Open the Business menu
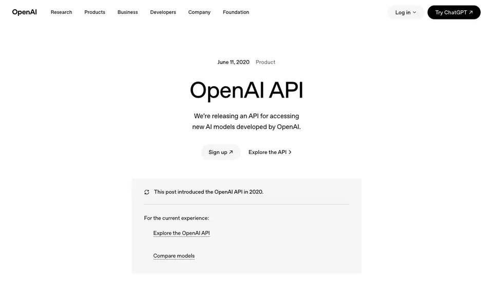Image resolution: width=493 pixels, height=308 pixels. (x=128, y=12)
